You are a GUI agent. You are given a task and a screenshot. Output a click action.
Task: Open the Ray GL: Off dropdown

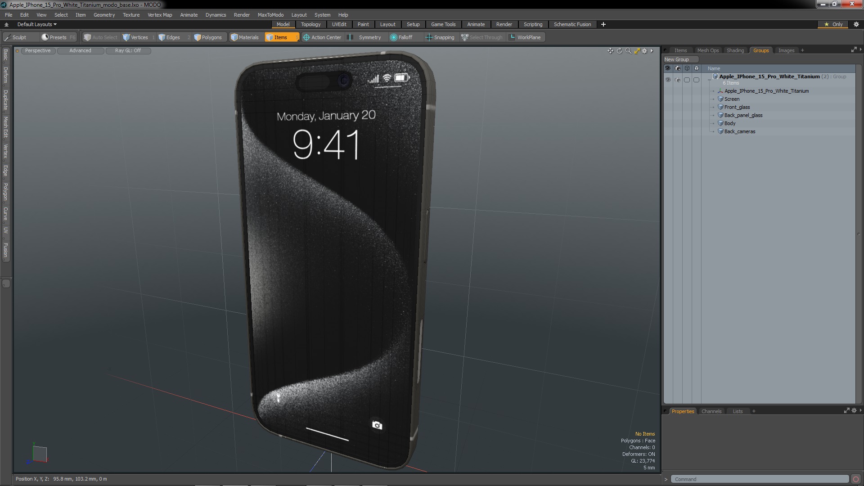click(x=128, y=50)
